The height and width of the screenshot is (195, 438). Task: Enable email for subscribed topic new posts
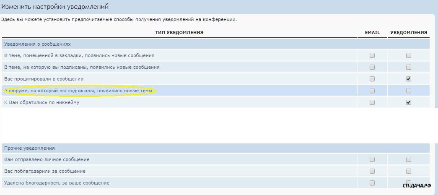click(372, 67)
